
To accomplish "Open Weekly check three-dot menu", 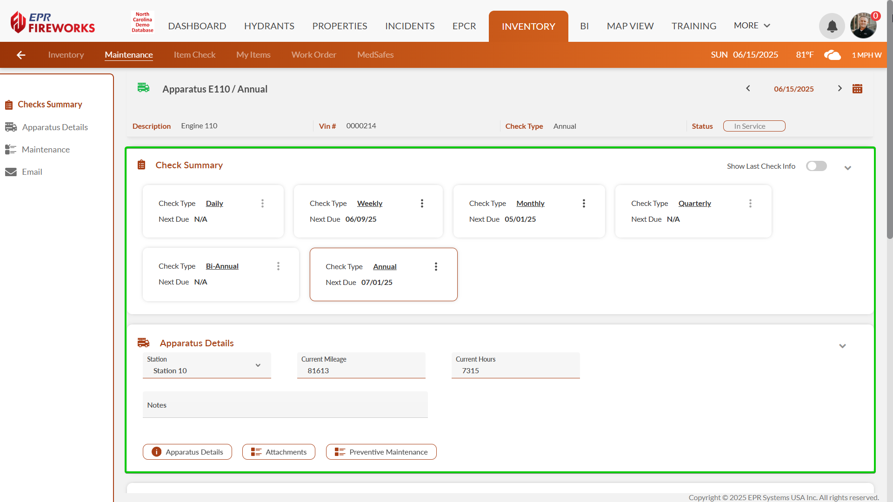I will click(422, 204).
